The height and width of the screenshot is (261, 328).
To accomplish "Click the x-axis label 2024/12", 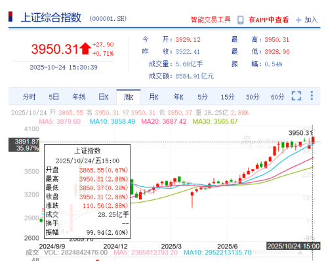I will tap(115, 247).
